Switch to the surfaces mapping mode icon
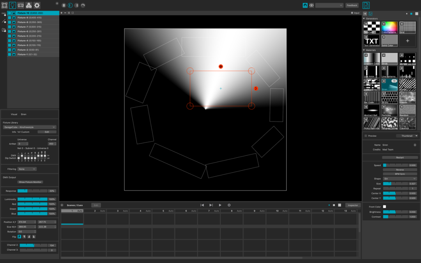The width and height of the screenshot is (421, 263). [4, 5]
